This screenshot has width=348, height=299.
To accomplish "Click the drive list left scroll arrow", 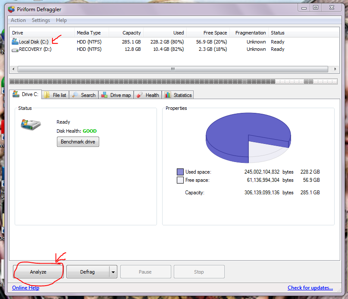I will pyautogui.click(x=13, y=69).
